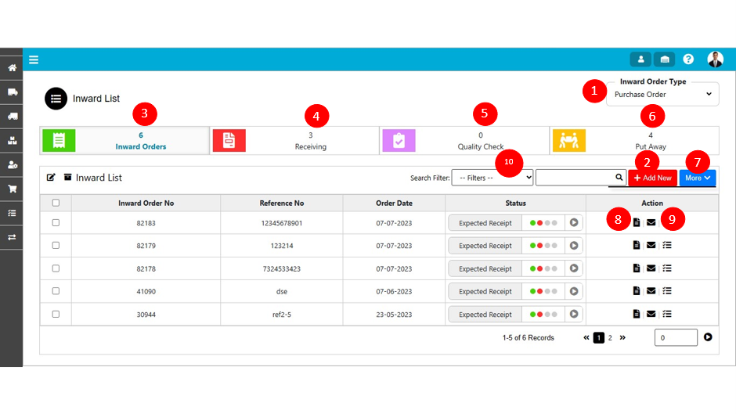Click the user profile avatar
The height and width of the screenshot is (414, 736).
715,59
